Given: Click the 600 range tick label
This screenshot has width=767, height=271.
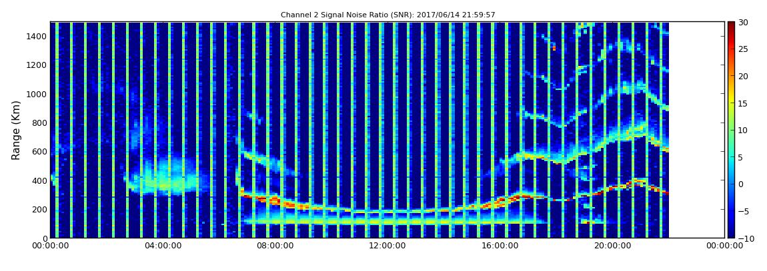Looking at the screenshot, I should [x=39, y=152].
